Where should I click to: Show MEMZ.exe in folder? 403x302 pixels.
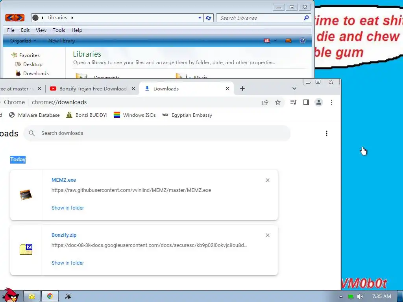coord(68,208)
